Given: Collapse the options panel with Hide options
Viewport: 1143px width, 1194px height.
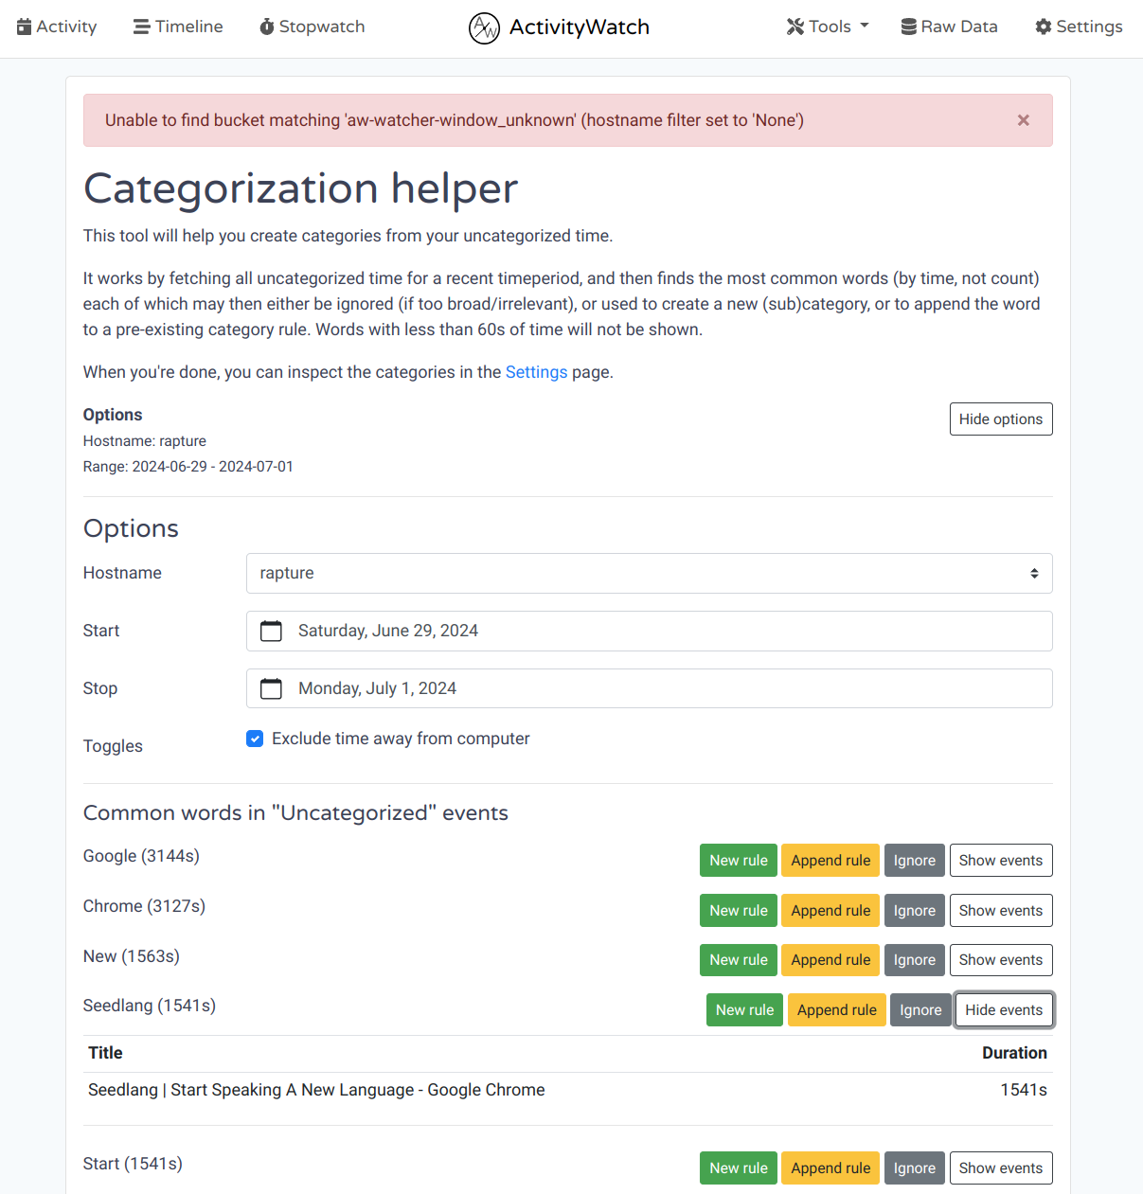Looking at the screenshot, I should (x=1000, y=419).
